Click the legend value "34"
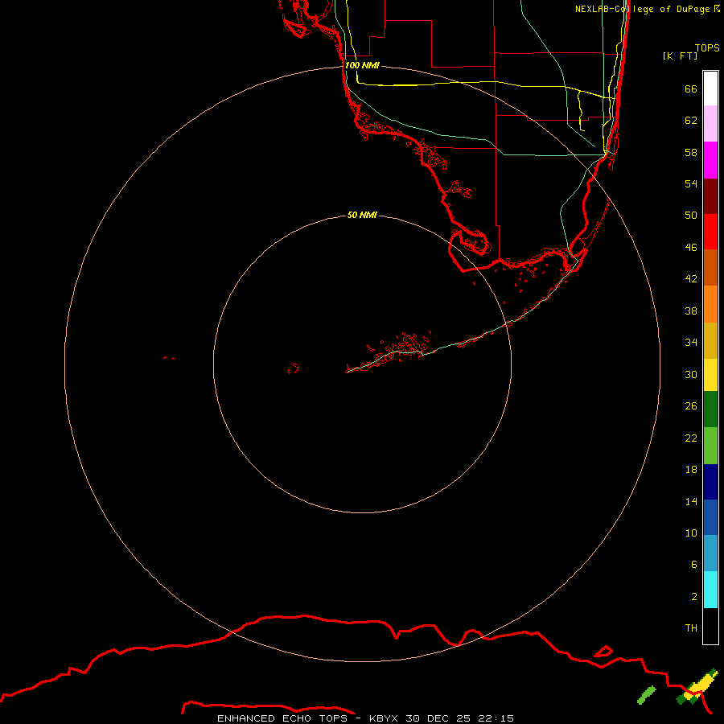Screen dimensions: 724x724 [691, 343]
